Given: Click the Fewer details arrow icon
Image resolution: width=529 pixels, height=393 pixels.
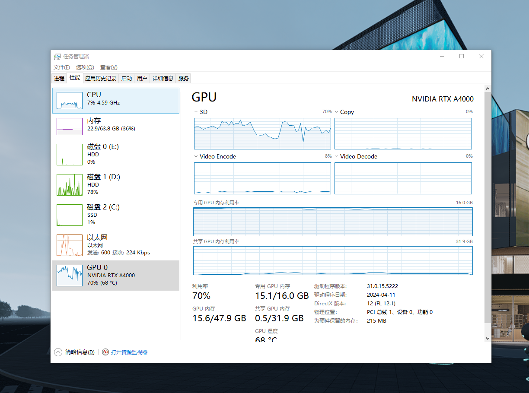Looking at the screenshot, I should pos(58,352).
